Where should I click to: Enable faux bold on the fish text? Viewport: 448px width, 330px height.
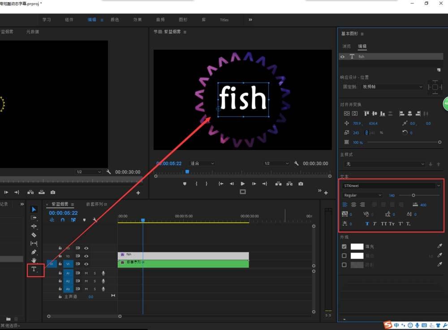click(x=367, y=223)
